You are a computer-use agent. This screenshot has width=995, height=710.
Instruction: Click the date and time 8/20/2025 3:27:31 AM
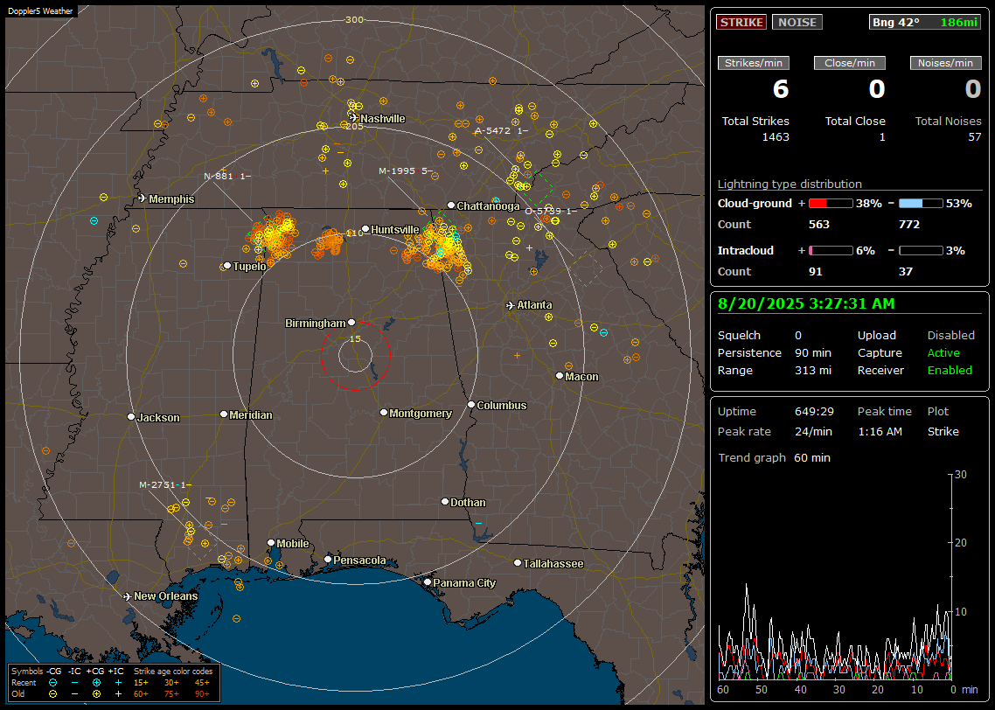pos(806,303)
